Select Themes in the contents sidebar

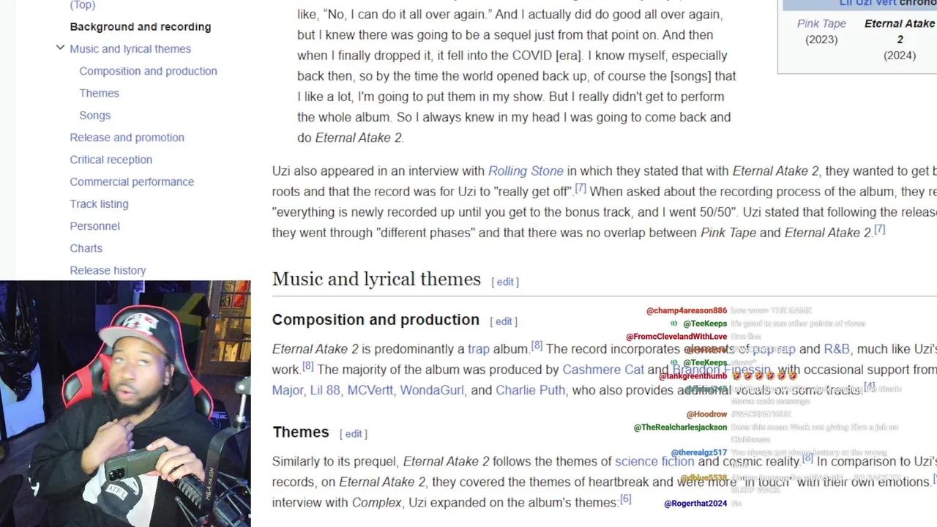click(99, 93)
